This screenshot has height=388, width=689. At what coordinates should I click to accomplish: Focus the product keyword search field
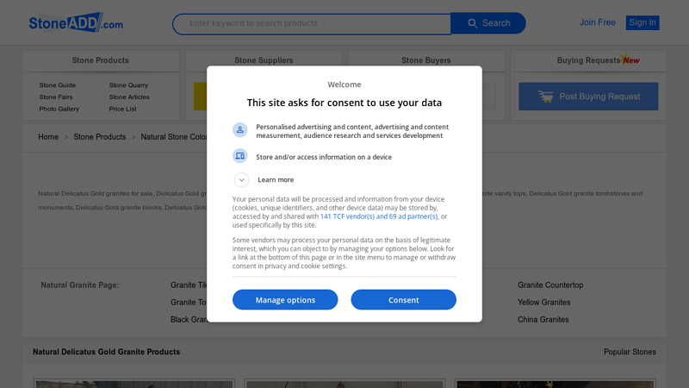pos(312,23)
